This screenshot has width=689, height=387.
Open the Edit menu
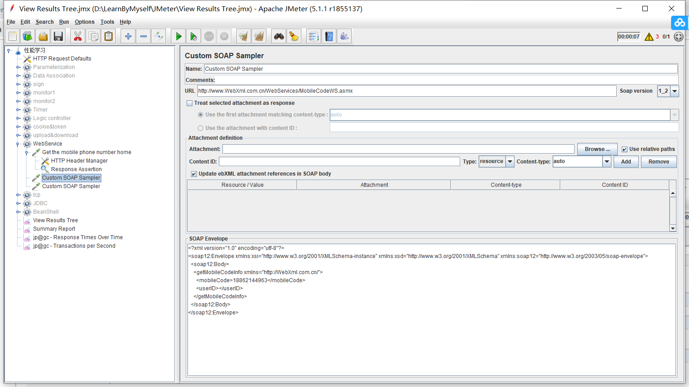point(25,22)
